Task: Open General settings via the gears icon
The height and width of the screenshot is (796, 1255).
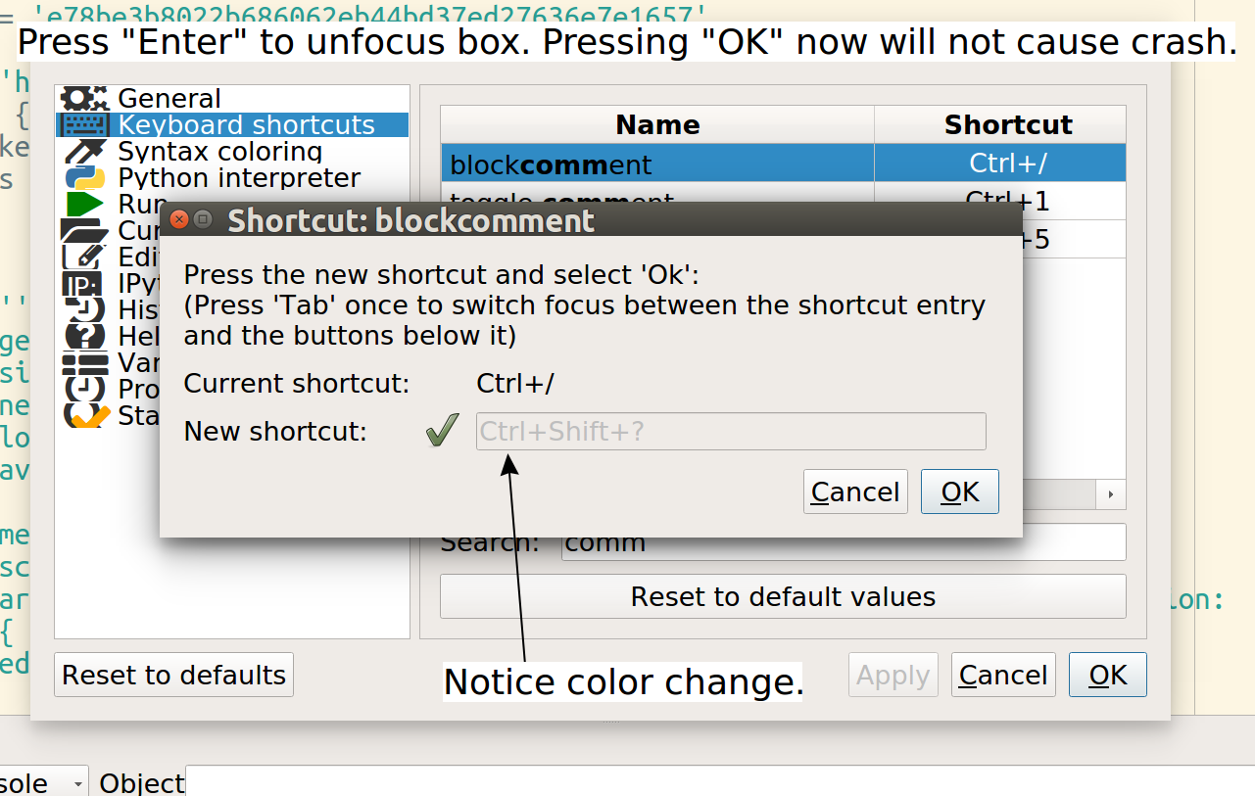Action: [x=85, y=98]
